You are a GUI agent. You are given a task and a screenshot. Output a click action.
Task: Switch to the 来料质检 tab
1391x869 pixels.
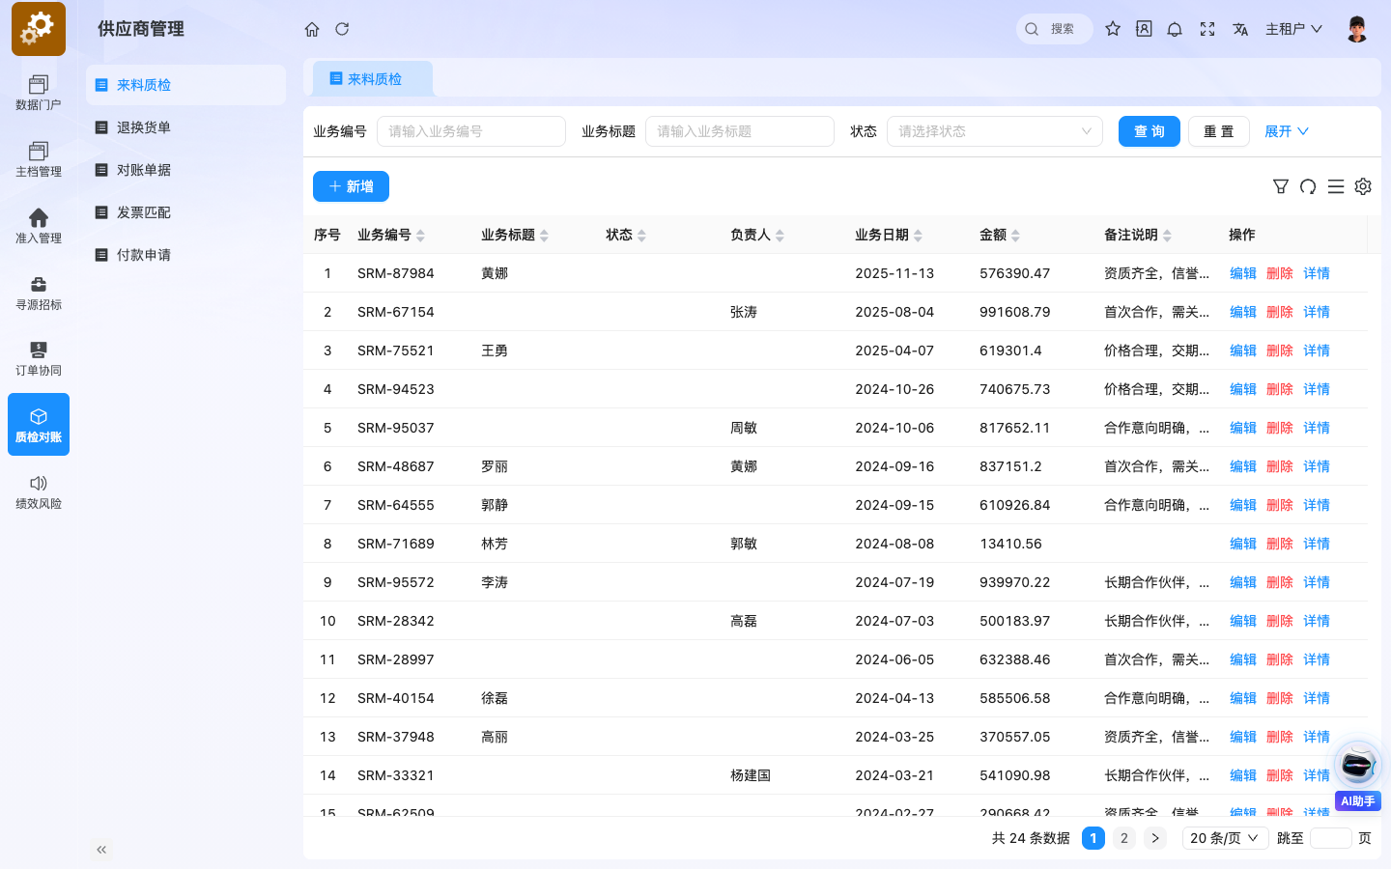(x=373, y=79)
